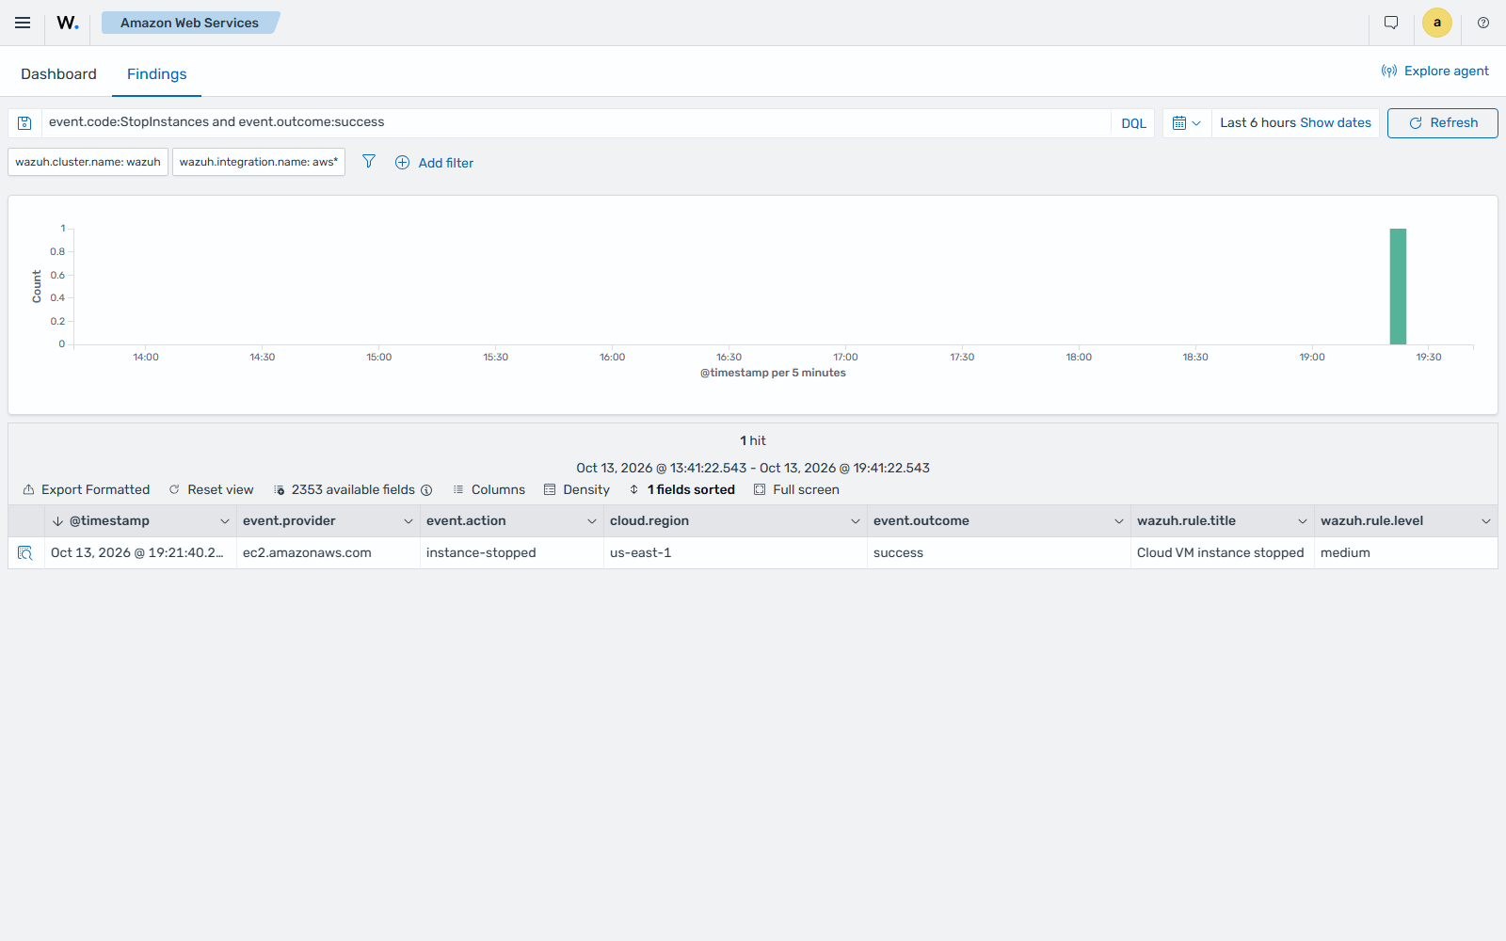Click the available fields info icon

(426, 490)
